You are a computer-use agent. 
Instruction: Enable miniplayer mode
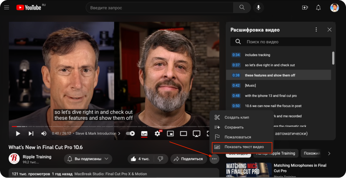170,133
